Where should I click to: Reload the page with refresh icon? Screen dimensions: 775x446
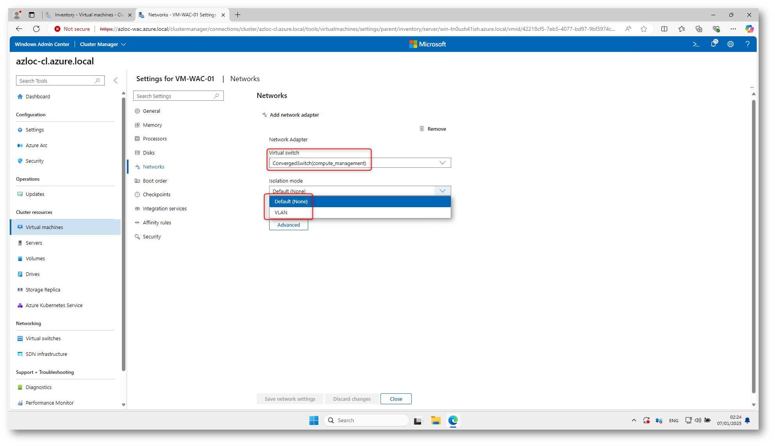[36, 29]
